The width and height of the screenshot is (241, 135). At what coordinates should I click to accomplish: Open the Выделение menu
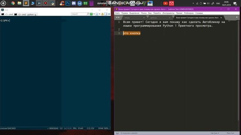pyautogui.click(x=134, y=13)
